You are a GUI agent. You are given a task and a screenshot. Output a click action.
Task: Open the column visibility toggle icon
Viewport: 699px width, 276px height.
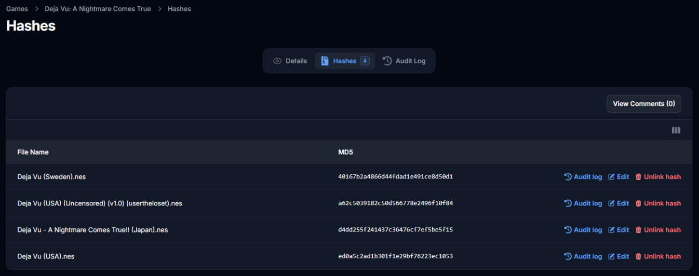pyautogui.click(x=676, y=130)
